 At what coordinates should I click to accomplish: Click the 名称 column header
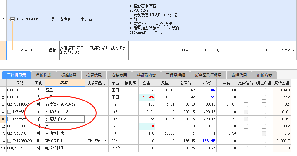(x=64, y=83)
